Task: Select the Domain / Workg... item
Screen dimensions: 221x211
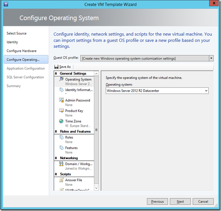Action: pos(74,166)
